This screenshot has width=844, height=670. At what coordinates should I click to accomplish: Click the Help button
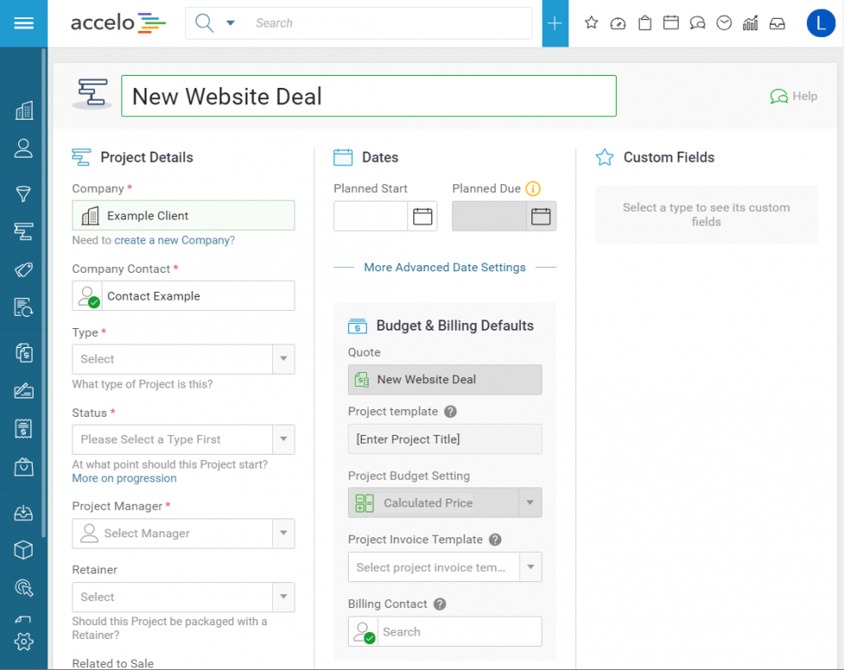tap(793, 96)
